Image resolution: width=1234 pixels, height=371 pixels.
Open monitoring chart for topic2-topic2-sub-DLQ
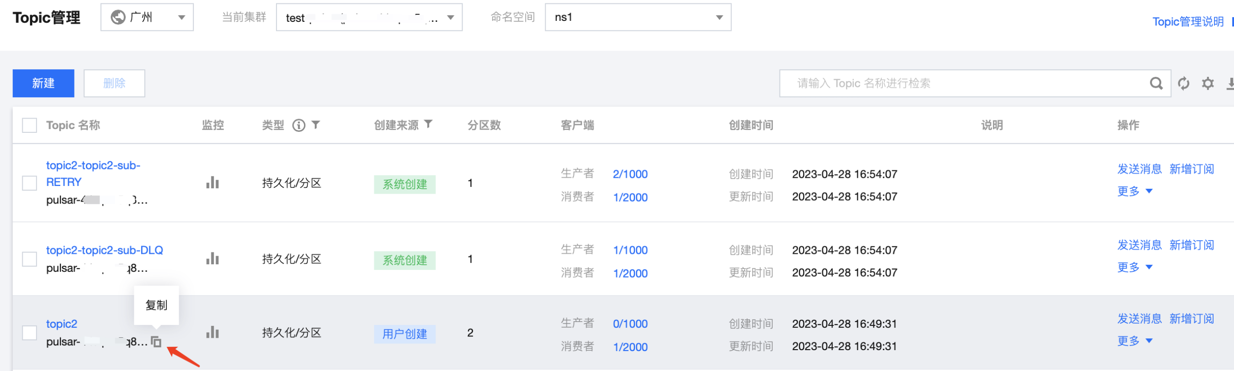pos(212,259)
